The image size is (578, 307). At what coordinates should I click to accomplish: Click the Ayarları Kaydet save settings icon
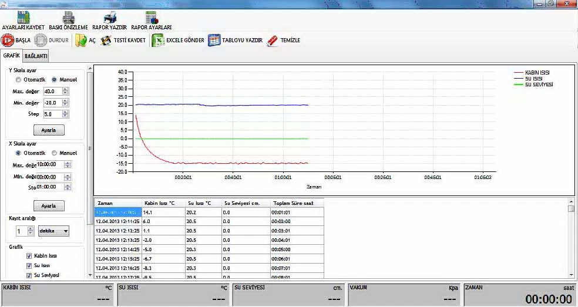point(23,18)
